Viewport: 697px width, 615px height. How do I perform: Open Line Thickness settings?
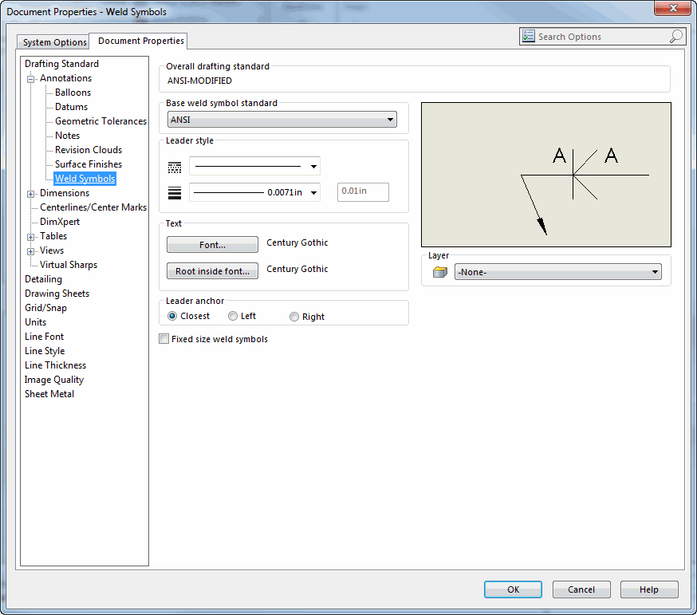(56, 365)
